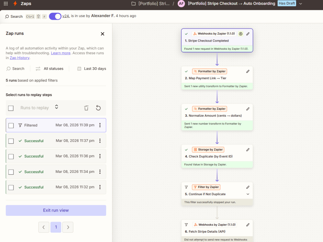Open the Last 30 days date filter
323x242 pixels.
[91, 68]
